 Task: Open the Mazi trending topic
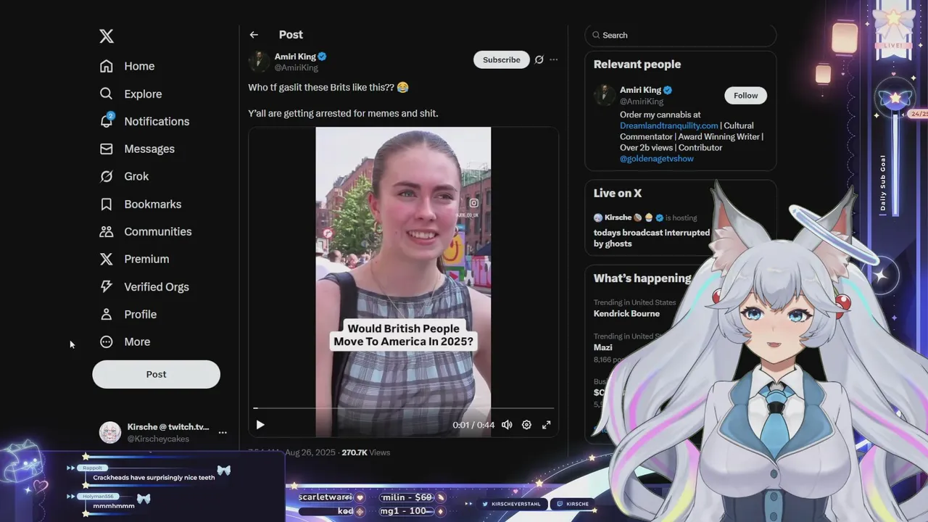[x=603, y=347]
